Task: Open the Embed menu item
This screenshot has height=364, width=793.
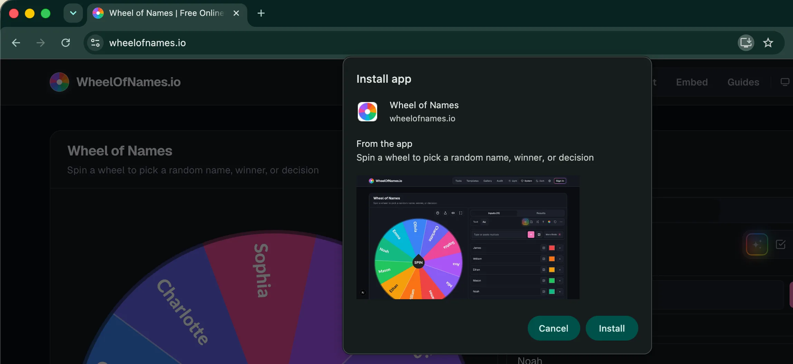Action: (692, 82)
